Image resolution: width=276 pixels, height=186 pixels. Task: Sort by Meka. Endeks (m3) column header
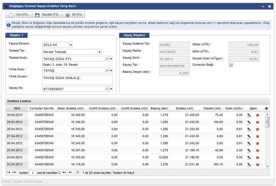(70, 108)
